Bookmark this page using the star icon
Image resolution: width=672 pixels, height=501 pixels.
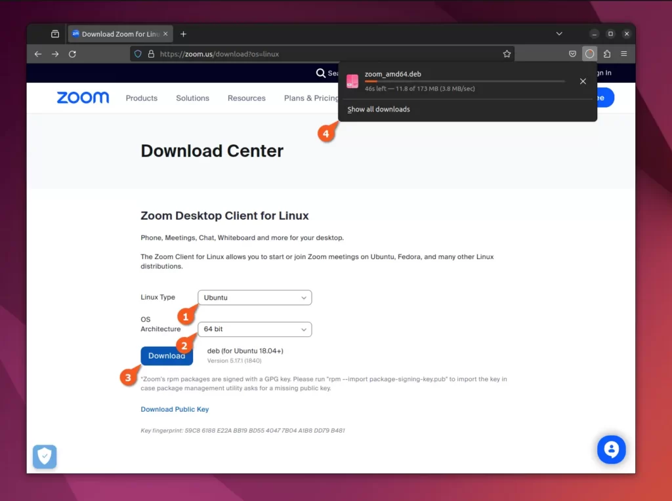point(507,54)
